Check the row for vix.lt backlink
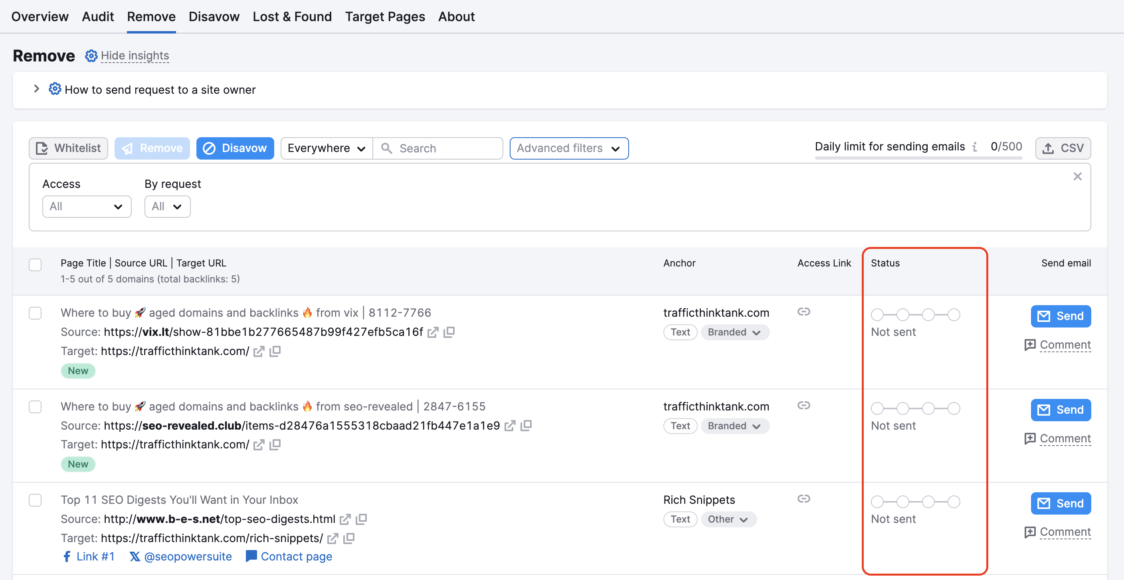This screenshot has width=1124, height=580. pyautogui.click(x=35, y=313)
